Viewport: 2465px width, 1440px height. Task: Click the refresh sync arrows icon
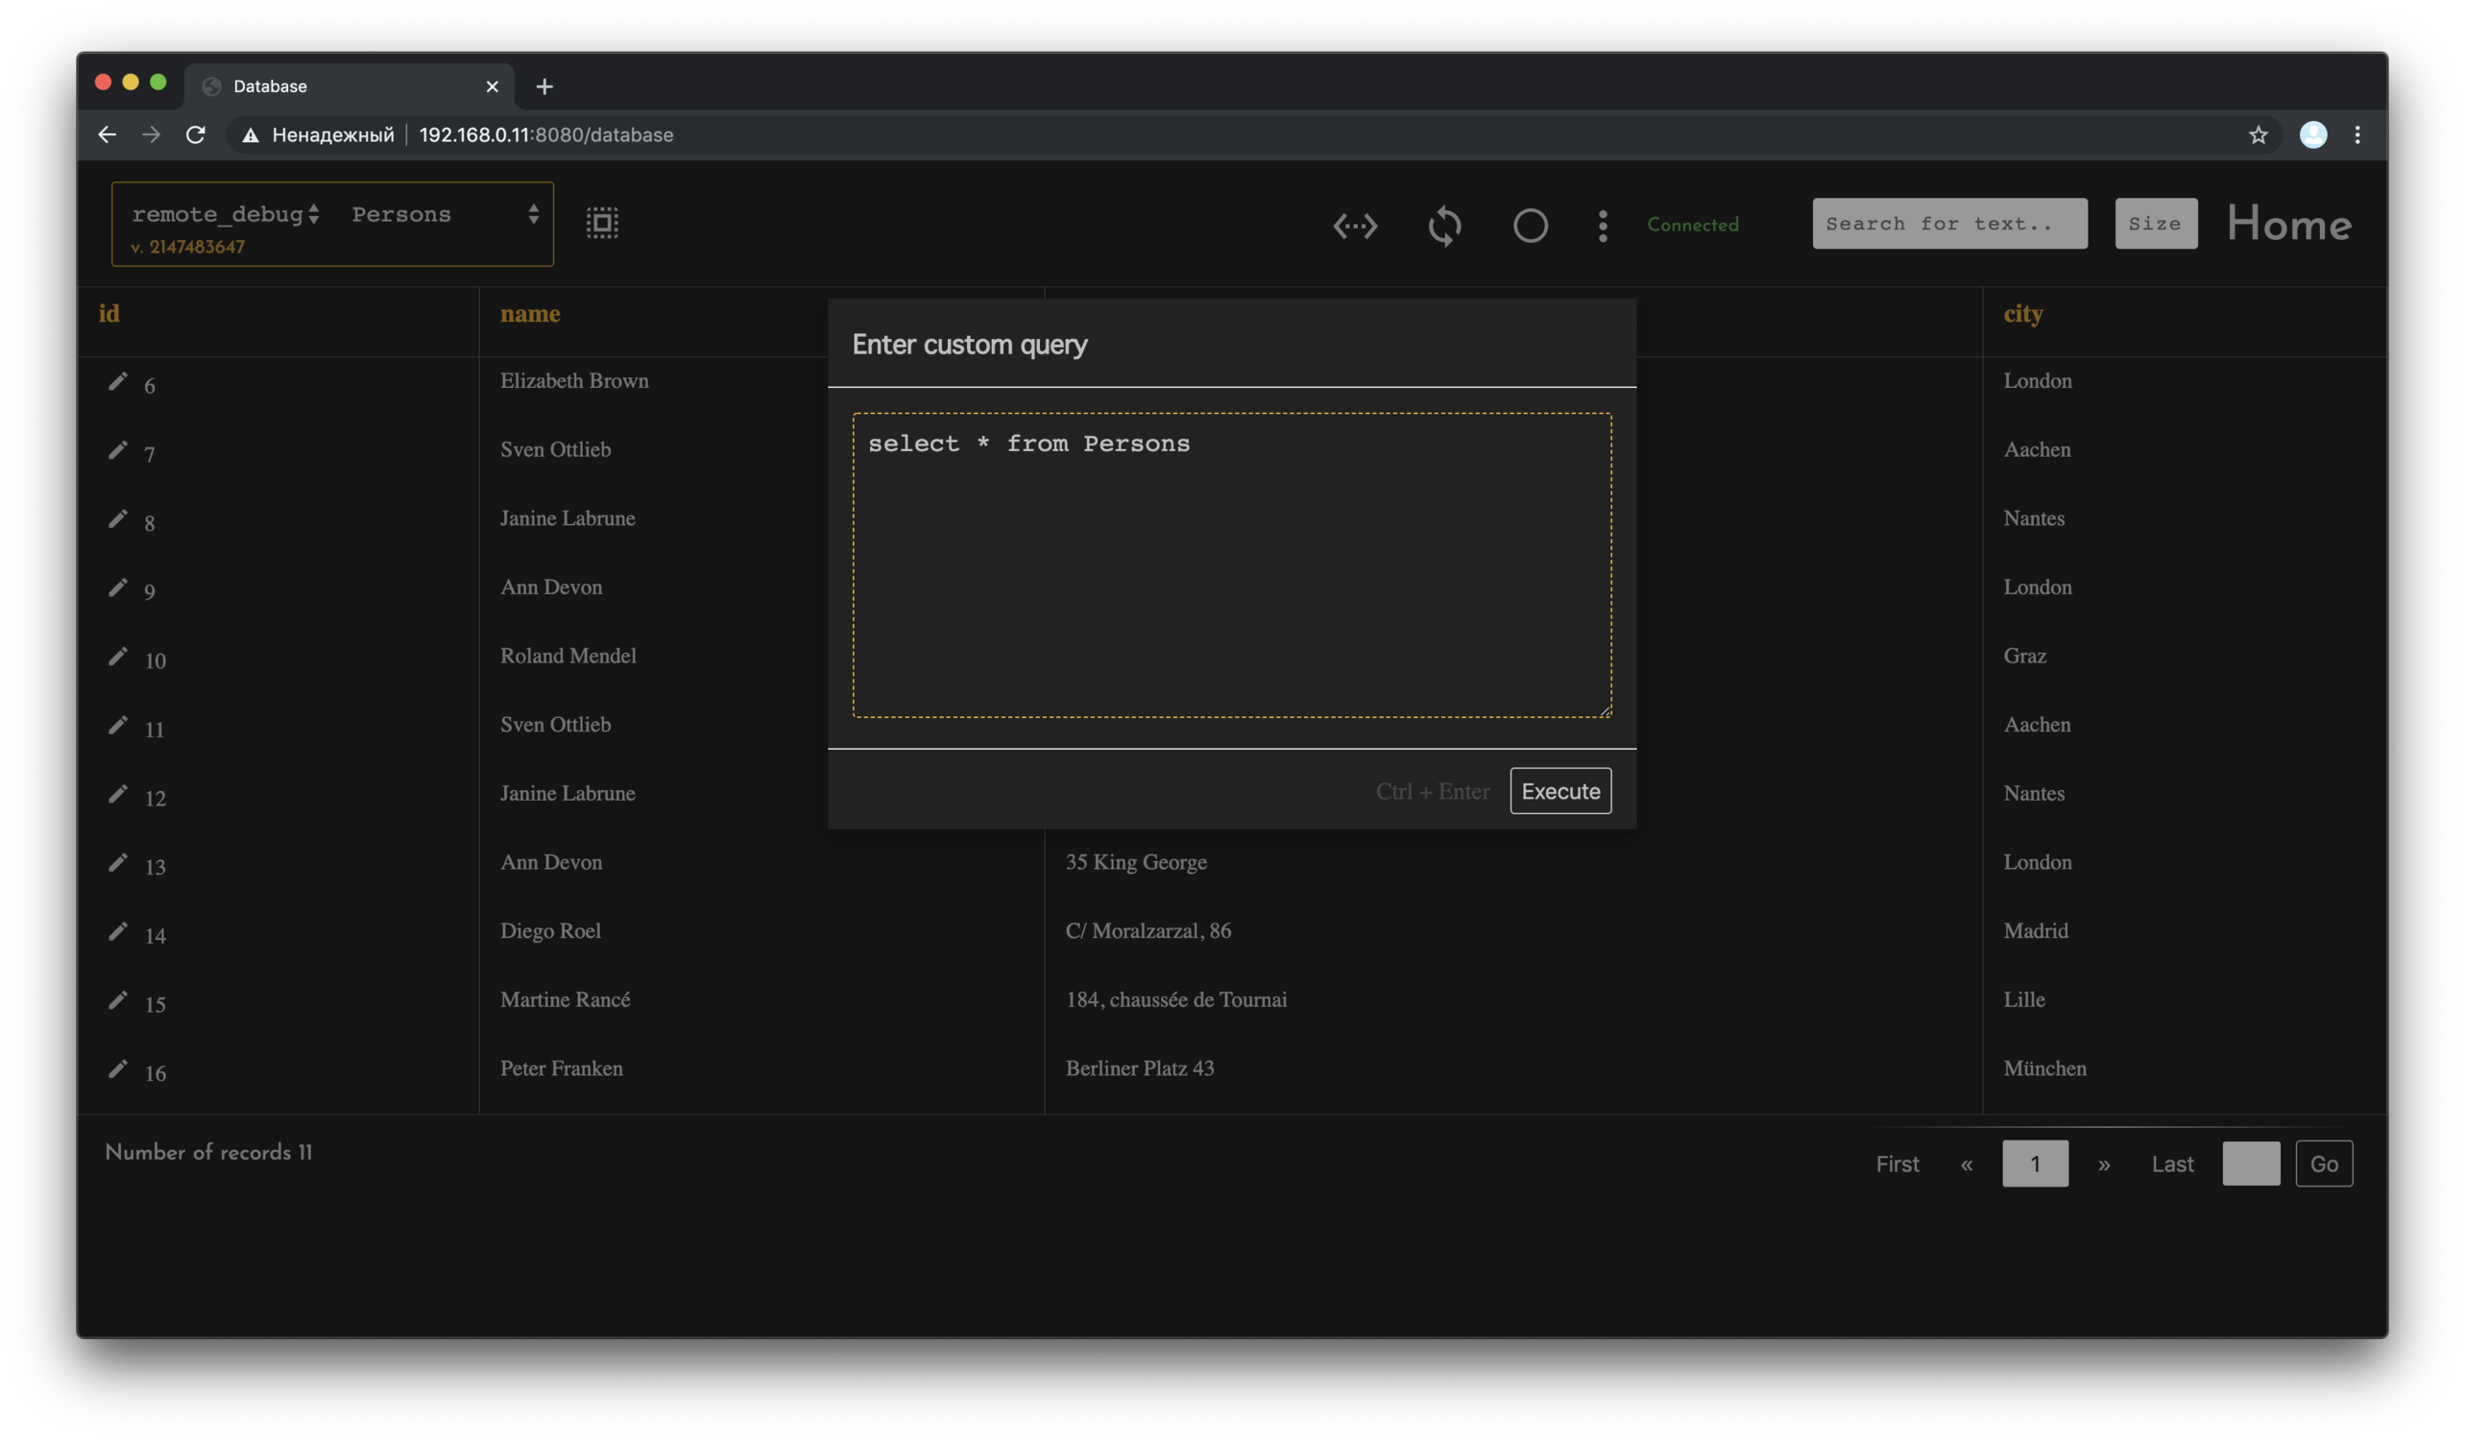[1444, 226]
